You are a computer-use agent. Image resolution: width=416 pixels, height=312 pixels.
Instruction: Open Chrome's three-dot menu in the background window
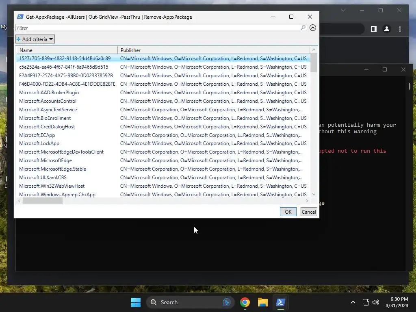[x=400, y=29]
